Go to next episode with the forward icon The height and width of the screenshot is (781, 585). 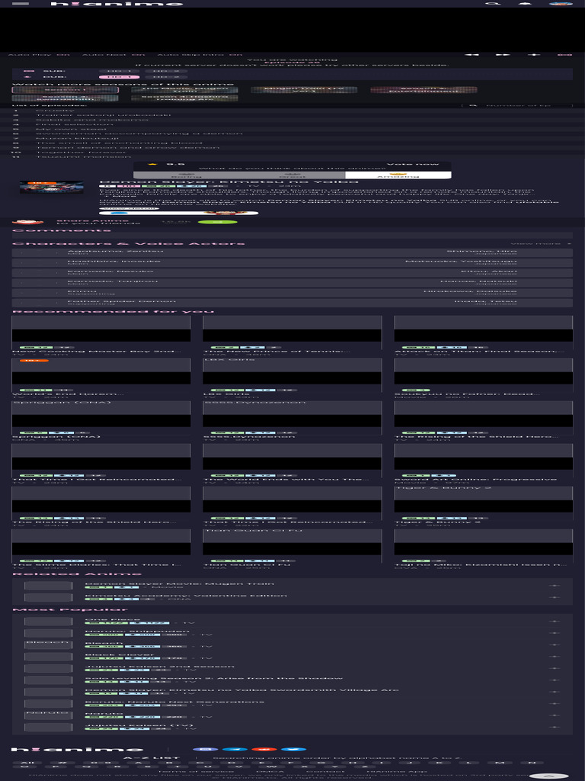(x=503, y=54)
